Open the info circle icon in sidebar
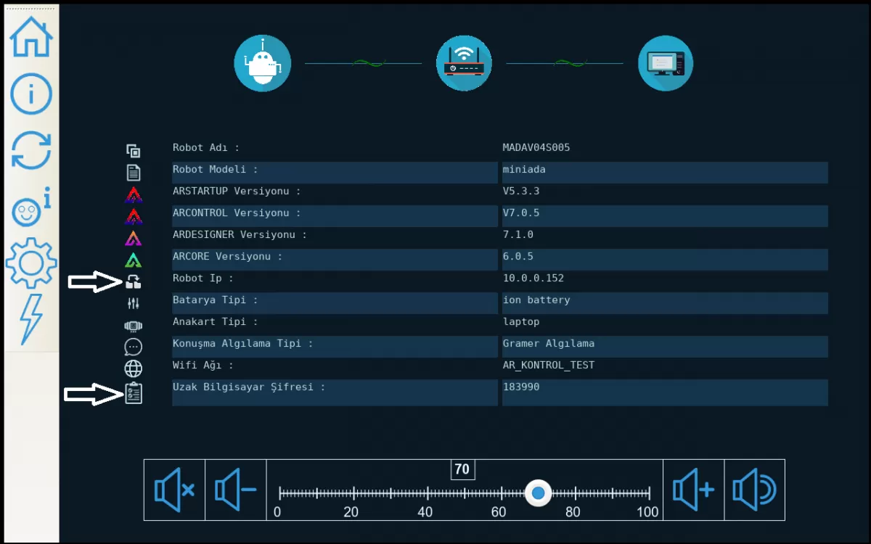Viewport: 871px width, 544px height. [31, 94]
